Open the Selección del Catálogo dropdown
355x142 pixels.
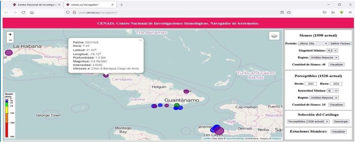point(308,121)
